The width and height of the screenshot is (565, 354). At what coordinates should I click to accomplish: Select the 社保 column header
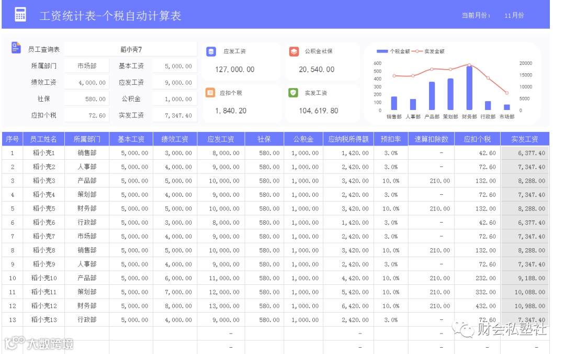click(x=264, y=139)
